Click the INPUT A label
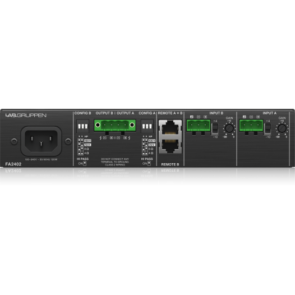295x295 pixels. click(270, 113)
